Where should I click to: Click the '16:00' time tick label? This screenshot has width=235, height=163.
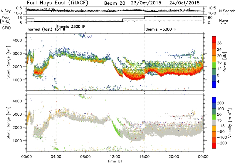[144, 157]
